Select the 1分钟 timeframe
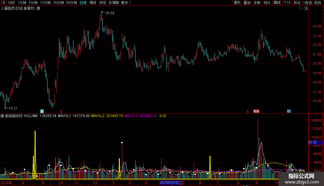324x186 pixels. 22,3
